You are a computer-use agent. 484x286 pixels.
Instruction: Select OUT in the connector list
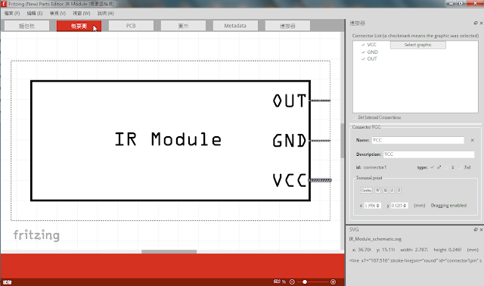pyautogui.click(x=372, y=59)
